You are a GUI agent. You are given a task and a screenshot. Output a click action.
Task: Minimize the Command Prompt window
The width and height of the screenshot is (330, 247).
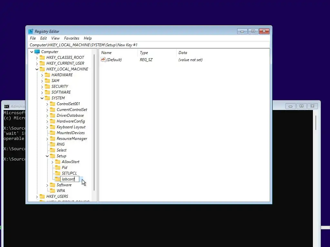[x=290, y=106]
